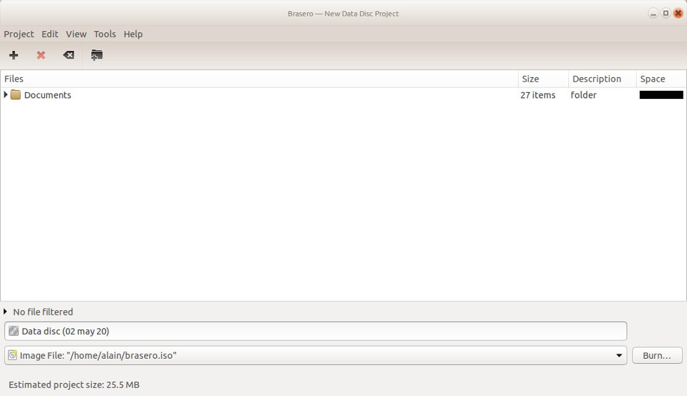
Task: Click the New folder toolbar icon
Action: click(96, 55)
